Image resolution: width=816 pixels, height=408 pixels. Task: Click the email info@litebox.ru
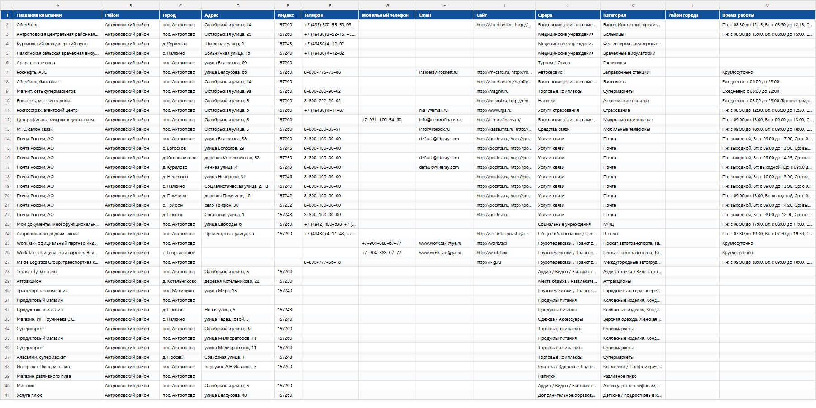coord(445,129)
